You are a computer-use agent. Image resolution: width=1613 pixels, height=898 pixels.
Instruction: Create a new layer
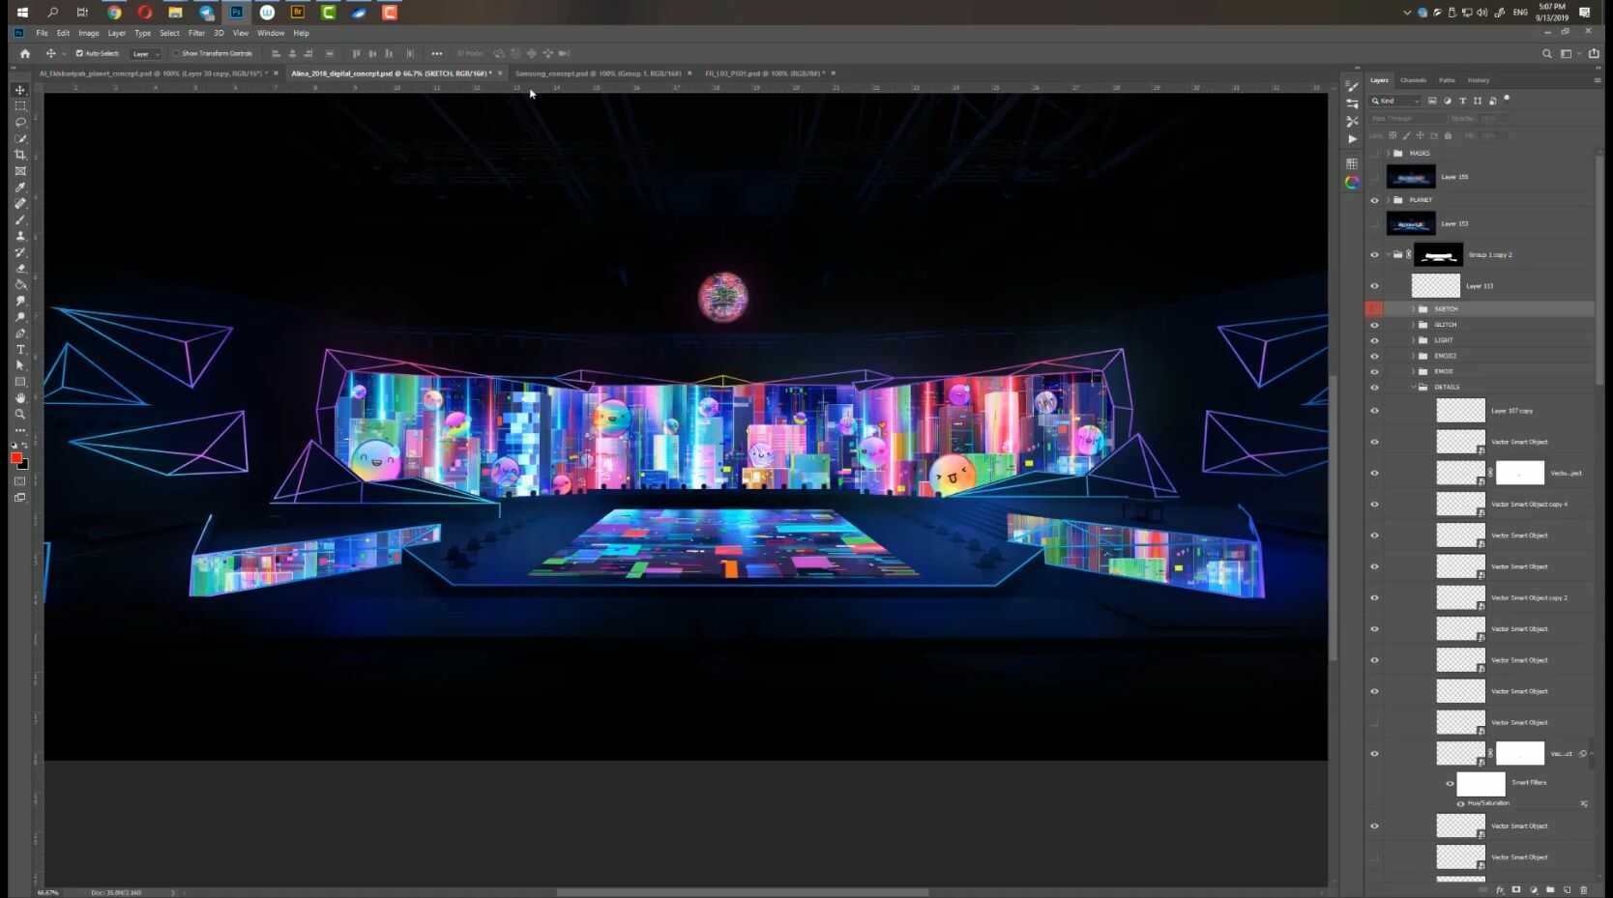[x=1568, y=889]
